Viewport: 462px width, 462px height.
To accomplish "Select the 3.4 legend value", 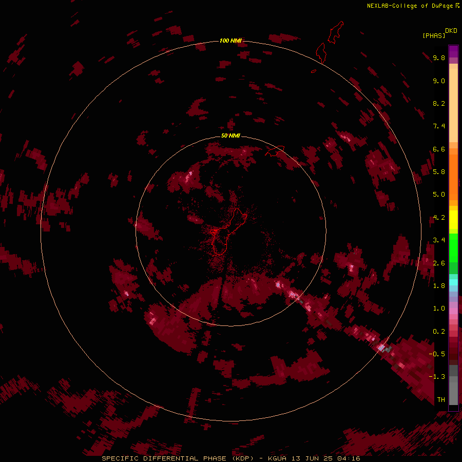I will pyautogui.click(x=439, y=240).
